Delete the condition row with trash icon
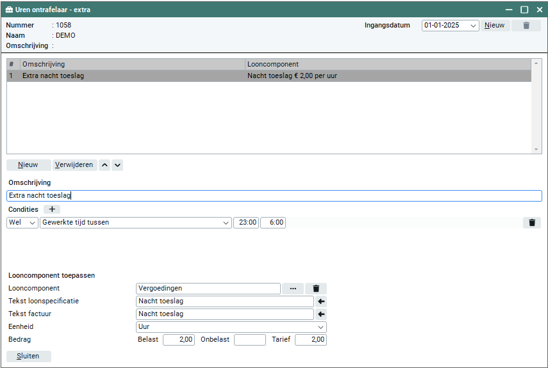 point(531,223)
